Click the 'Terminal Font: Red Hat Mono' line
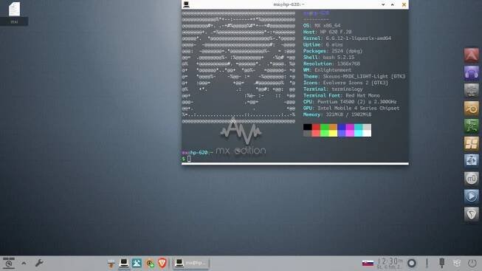The width and height of the screenshot is (482, 271). click(341, 96)
